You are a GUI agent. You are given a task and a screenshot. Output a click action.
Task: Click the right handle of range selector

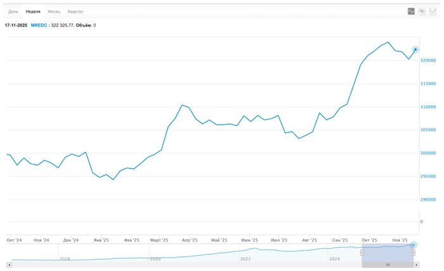pos(413,253)
